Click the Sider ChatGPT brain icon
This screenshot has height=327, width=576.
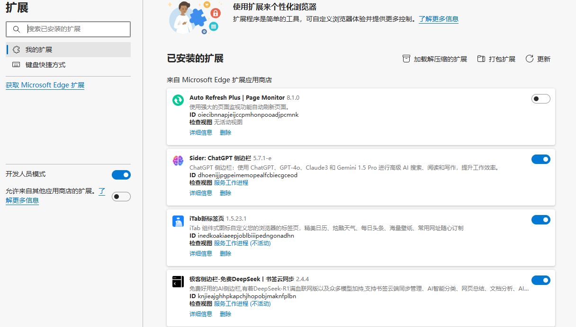coord(178,161)
